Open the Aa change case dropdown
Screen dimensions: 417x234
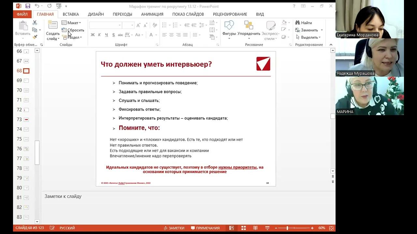pos(139,35)
